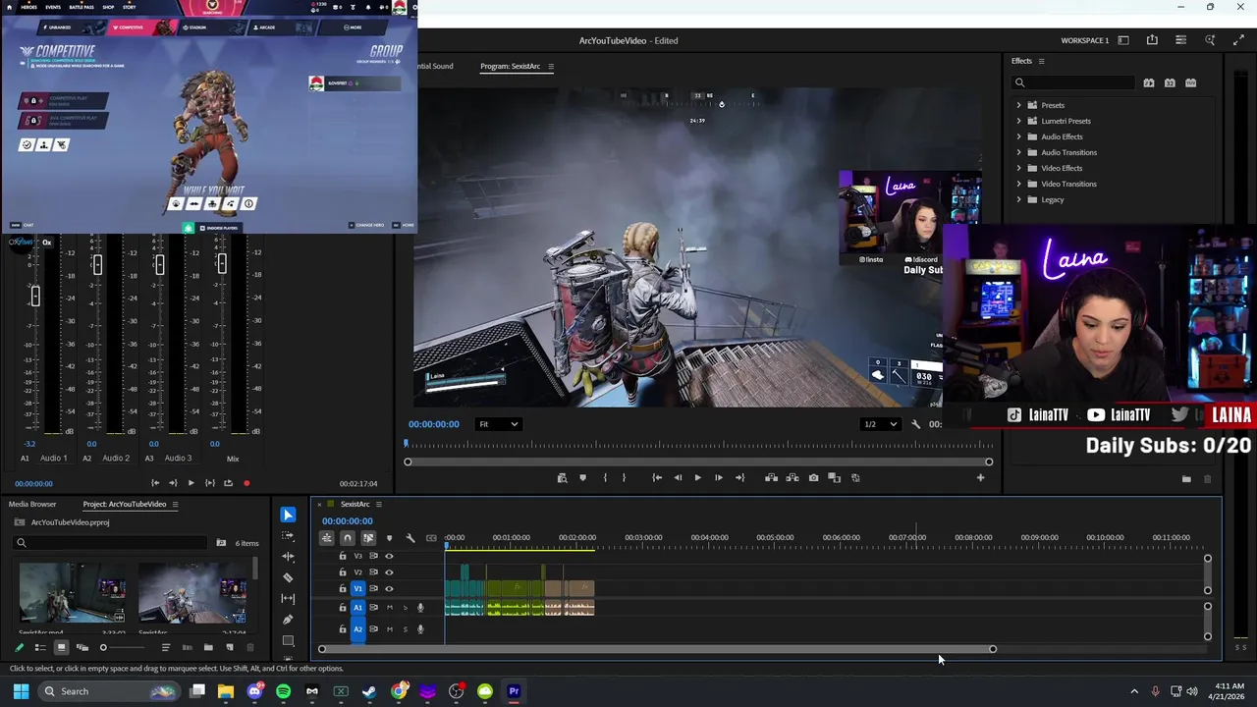Select the Pen tool in timeline toolbar
The image size is (1257, 707).
288,620
